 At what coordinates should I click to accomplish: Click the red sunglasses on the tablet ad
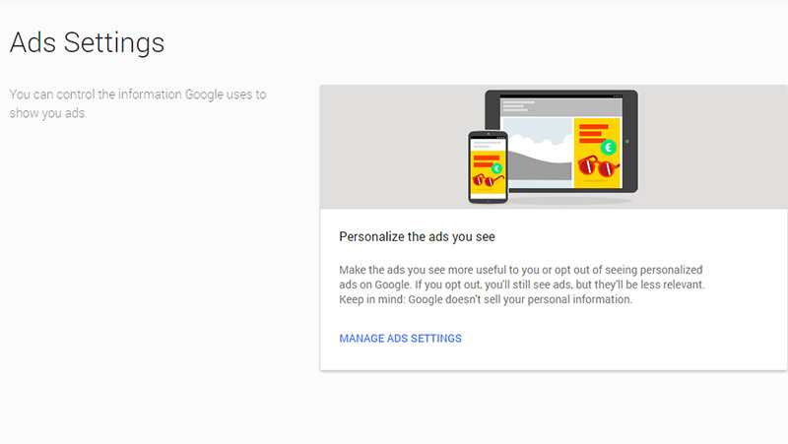pos(598,166)
